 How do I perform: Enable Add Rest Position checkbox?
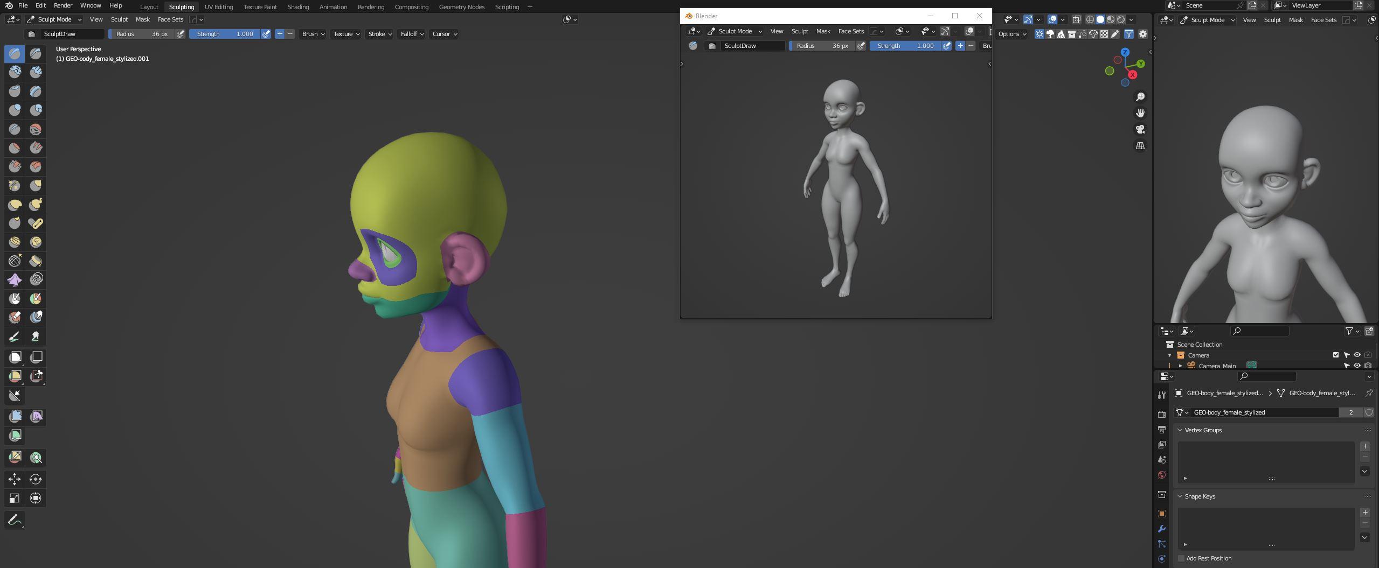click(x=1181, y=558)
